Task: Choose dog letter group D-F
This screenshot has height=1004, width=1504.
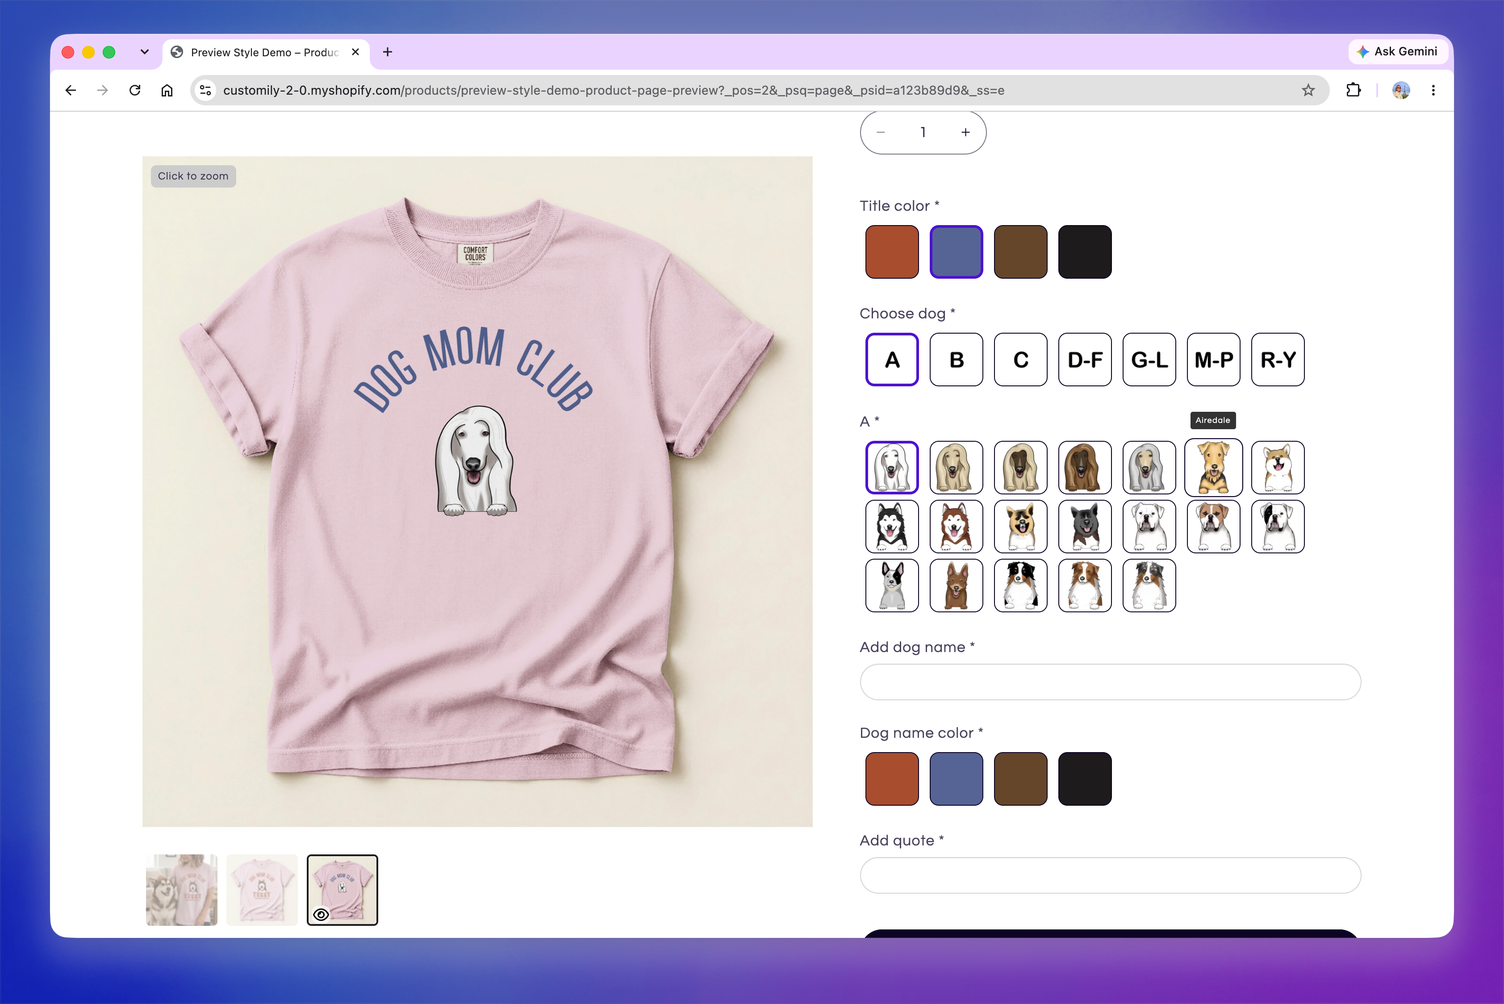Action: (1085, 359)
